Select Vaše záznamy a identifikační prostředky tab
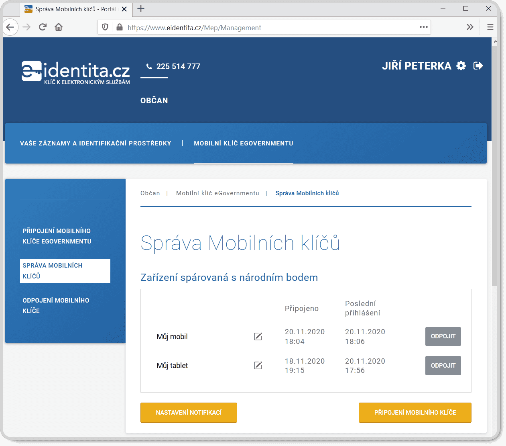 [x=96, y=143]
